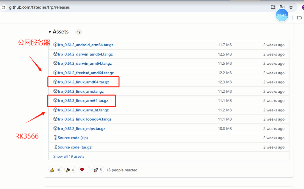This screenshot has height=189, width=304.
Task: Open bookmarks folder icon in toolbar
Action: (299, 18)
